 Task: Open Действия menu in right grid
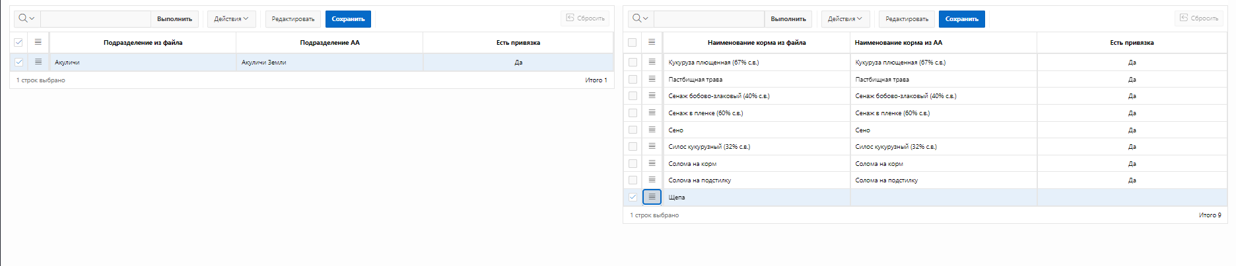coord(845,19)
